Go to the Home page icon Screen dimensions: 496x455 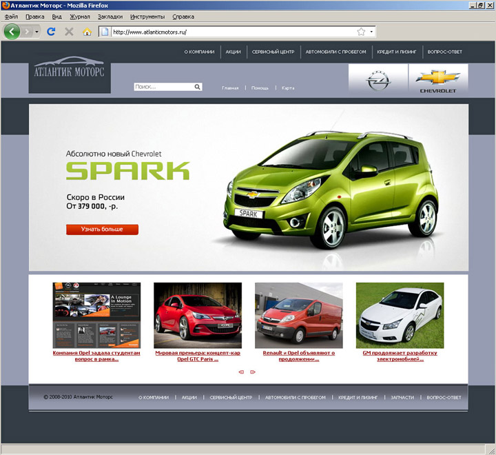pos(87,32)
